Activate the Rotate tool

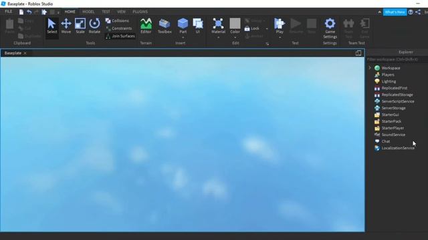[x=94, y=26]
